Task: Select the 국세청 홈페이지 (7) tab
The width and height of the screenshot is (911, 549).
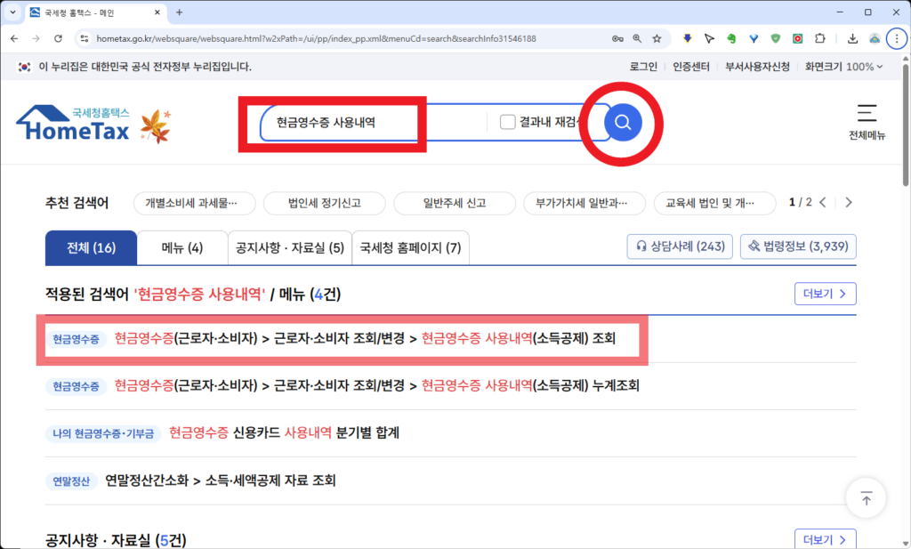Action: coord(410,248)
